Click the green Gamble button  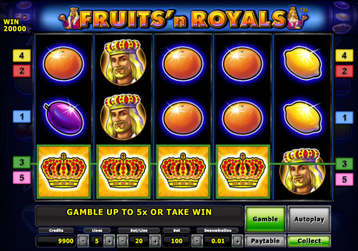pyautogui.click(x=265, y=219)
